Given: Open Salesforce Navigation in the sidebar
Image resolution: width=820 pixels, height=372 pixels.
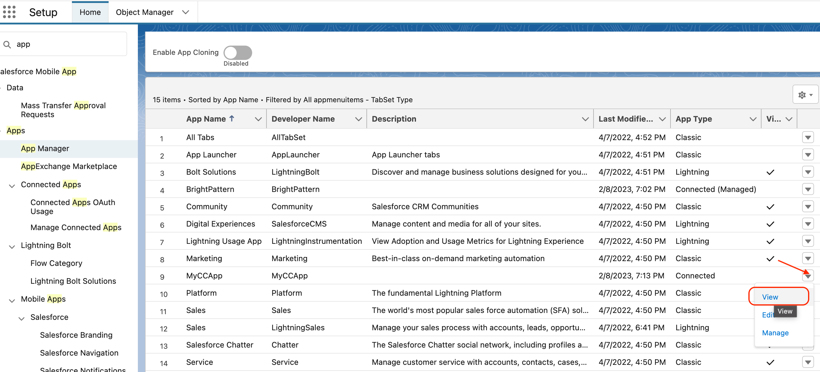Looking at the screenshot, I should click(79, 353).
